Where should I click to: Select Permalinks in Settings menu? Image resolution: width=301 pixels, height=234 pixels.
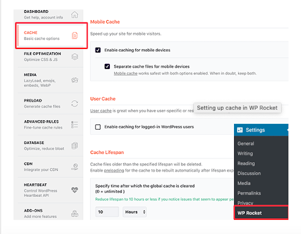click(249, 193)
